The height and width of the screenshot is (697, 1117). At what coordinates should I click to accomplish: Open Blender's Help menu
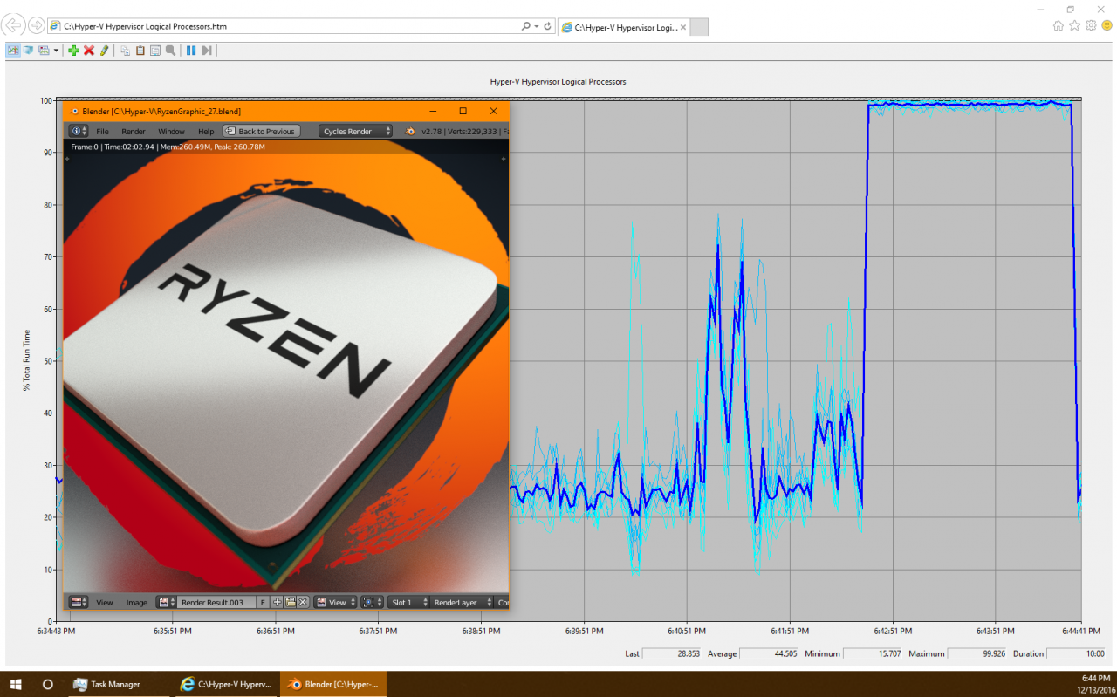(x=206, y=132)
